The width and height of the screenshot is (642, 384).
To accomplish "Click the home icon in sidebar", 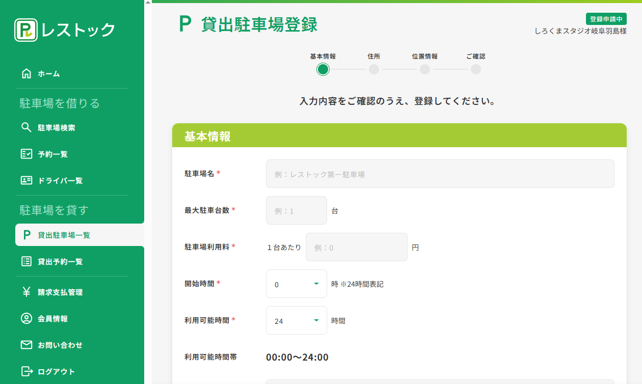I will click(x=26, y=74).
